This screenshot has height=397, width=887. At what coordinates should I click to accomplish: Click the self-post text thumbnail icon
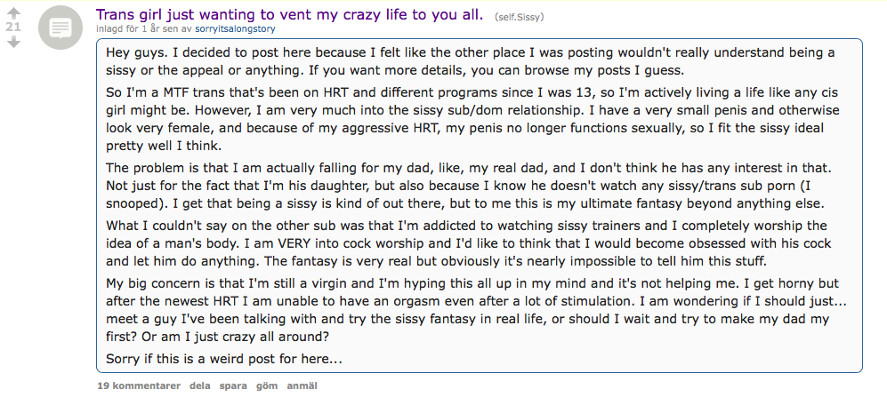[x=60, y=28]
